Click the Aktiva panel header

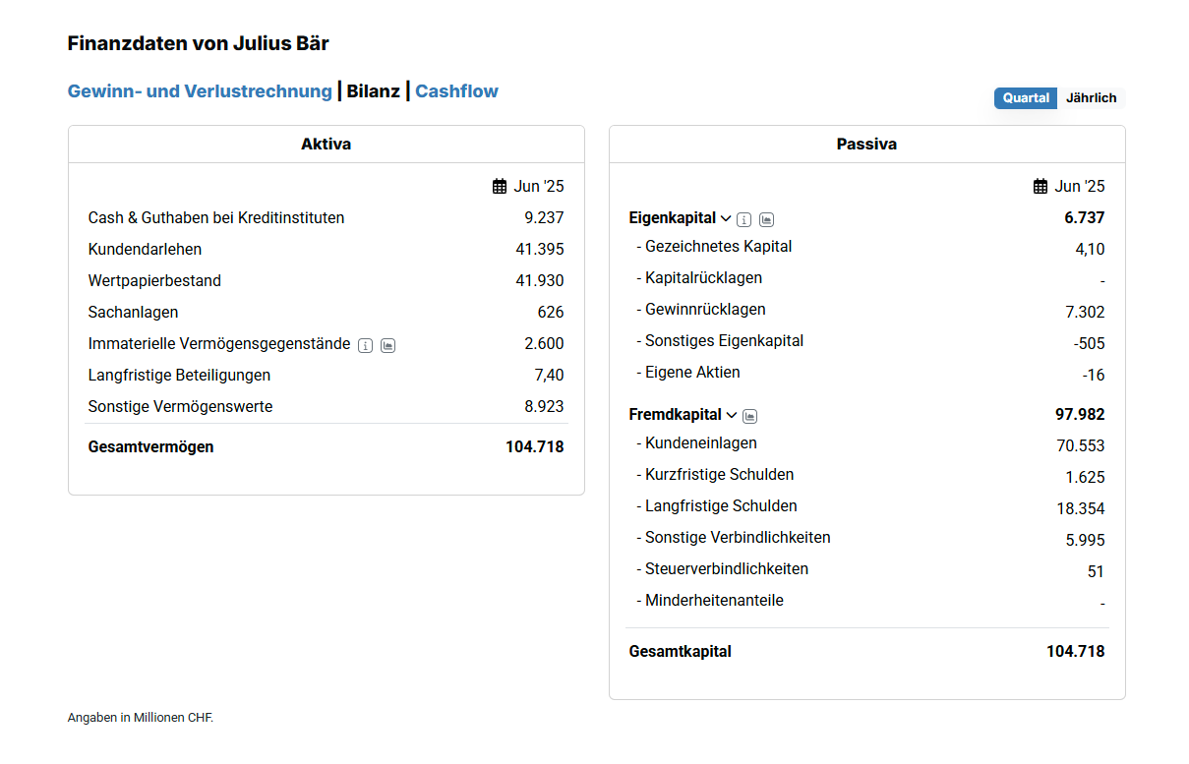[326, 145]
